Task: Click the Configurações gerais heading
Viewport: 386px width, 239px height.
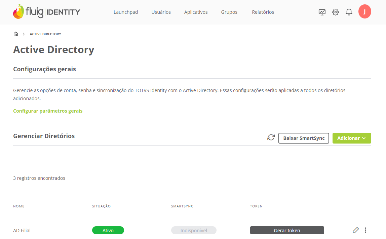Action: click(x=44, y=69)
